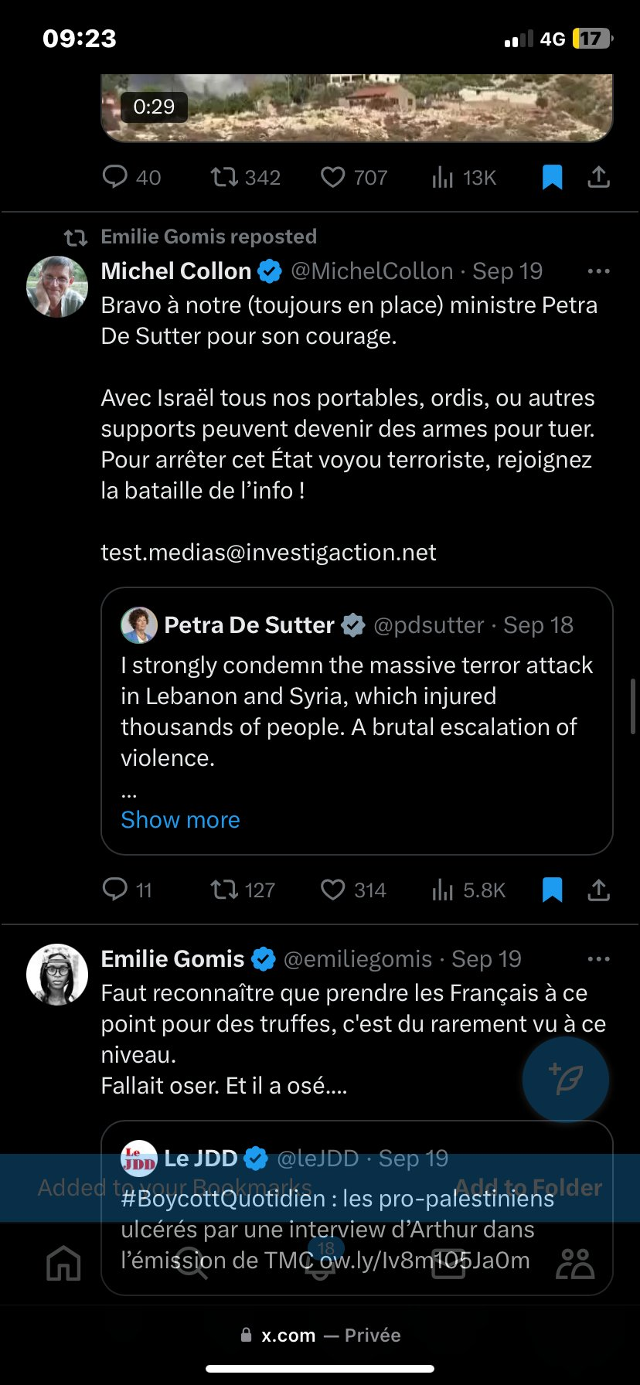Tap Add to Folder in bookmark toast
This screenshot has width=640, height=1385.
click(528, 1187)
